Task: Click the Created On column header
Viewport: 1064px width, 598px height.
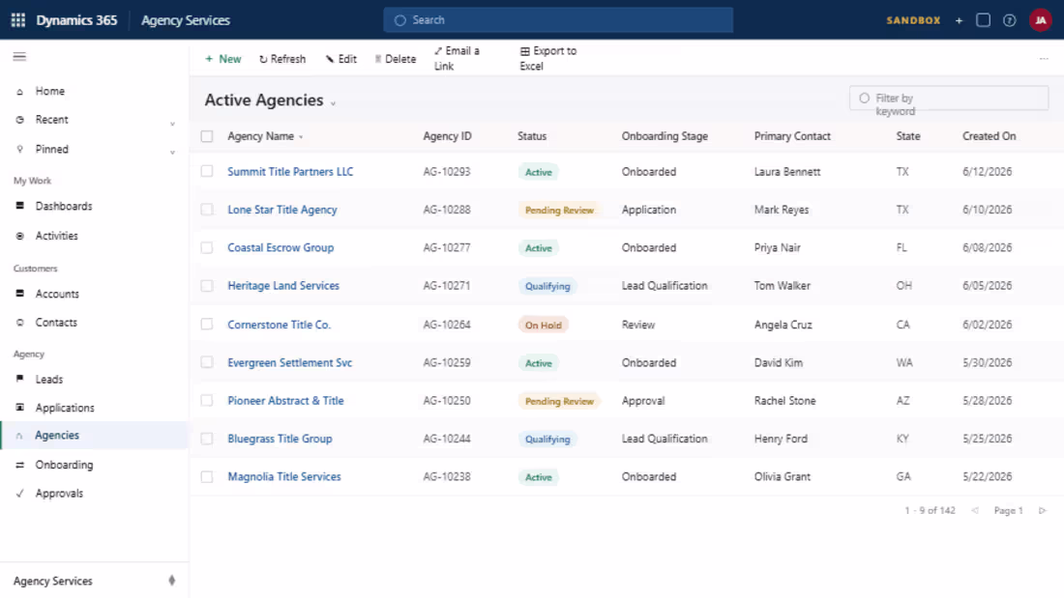Action: (x=990, y=136)
